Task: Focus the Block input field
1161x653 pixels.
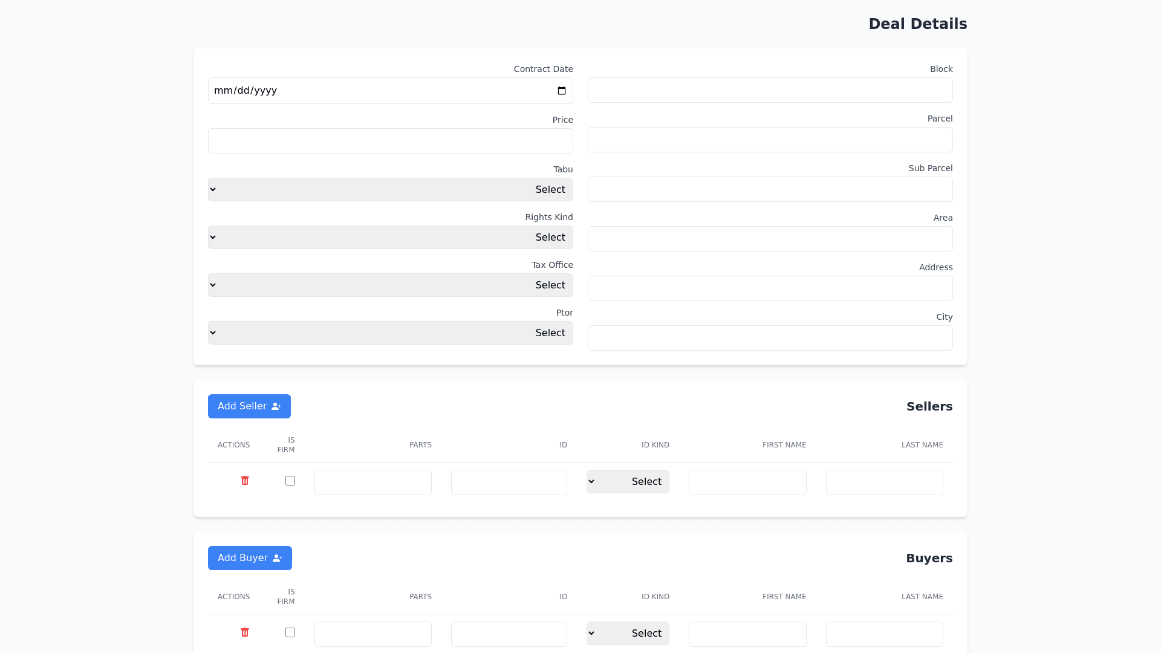Action: click(770, 90)
